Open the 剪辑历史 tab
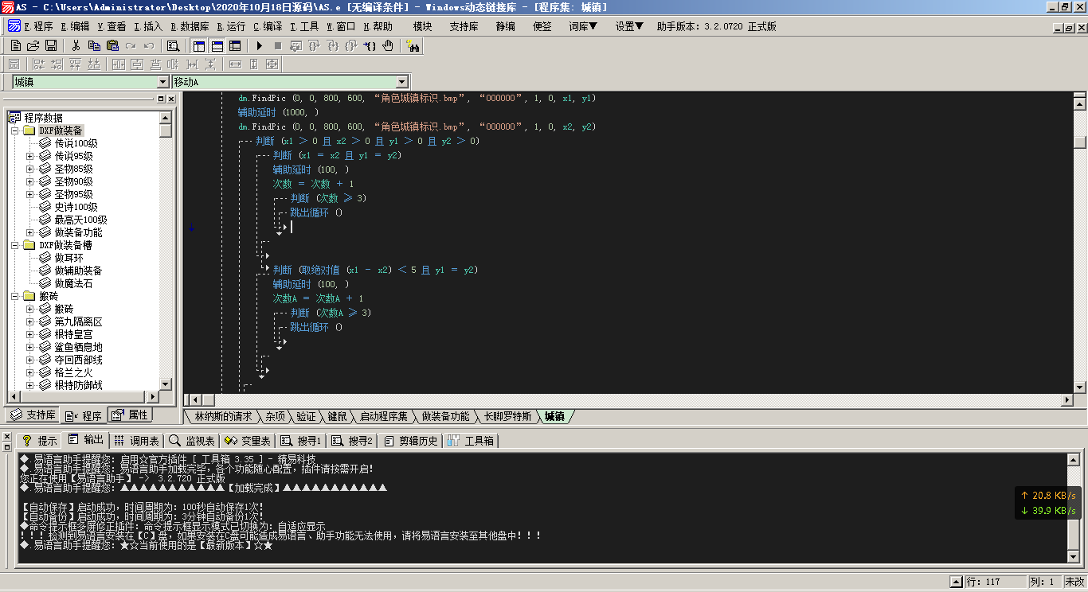1088x592 pixels. click(412, 440)
